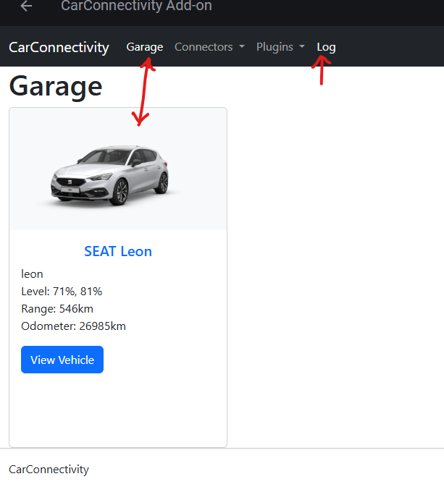Image resolution: width=444 pixels, height=492 pixels.
Task: Click the back arrow in the top bar
Action: tap(27, 7)
